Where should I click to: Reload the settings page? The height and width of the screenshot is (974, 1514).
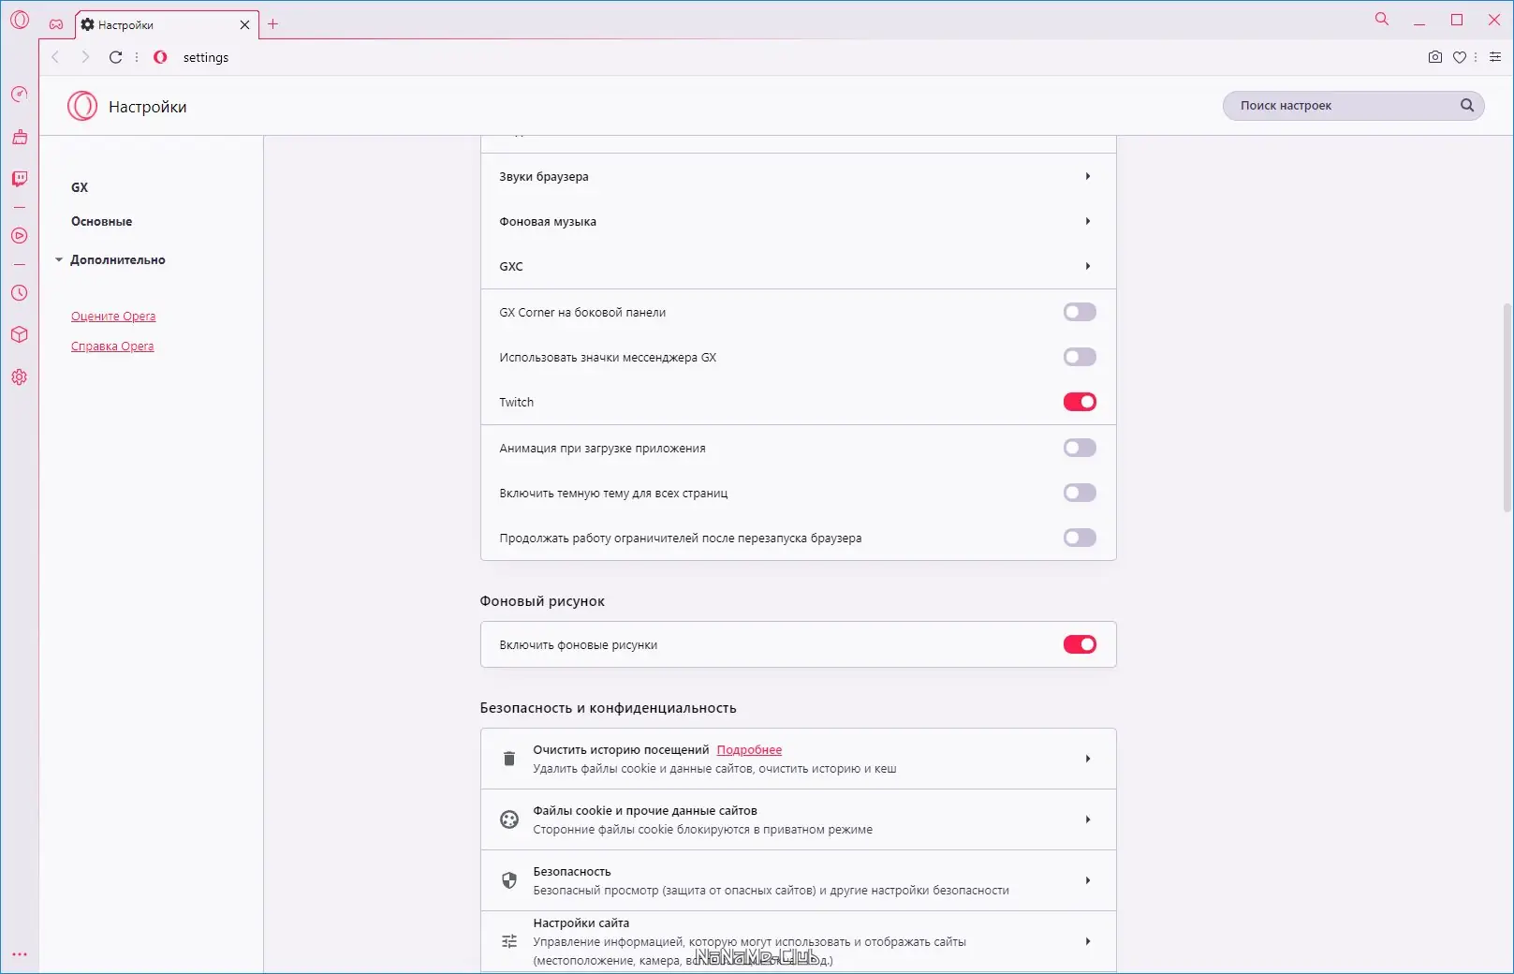[x=116, y=57]
